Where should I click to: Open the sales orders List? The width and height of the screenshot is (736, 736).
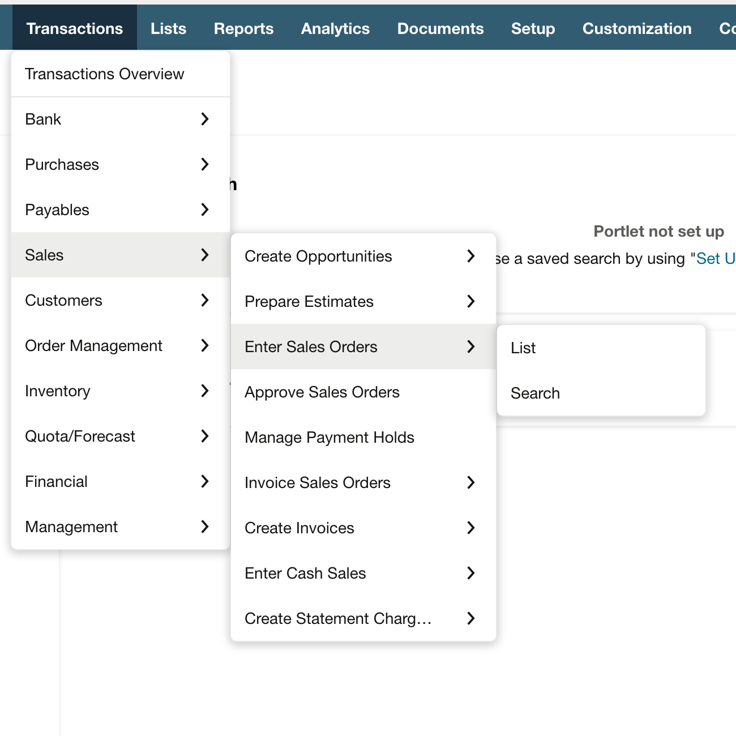click(601, 348)
